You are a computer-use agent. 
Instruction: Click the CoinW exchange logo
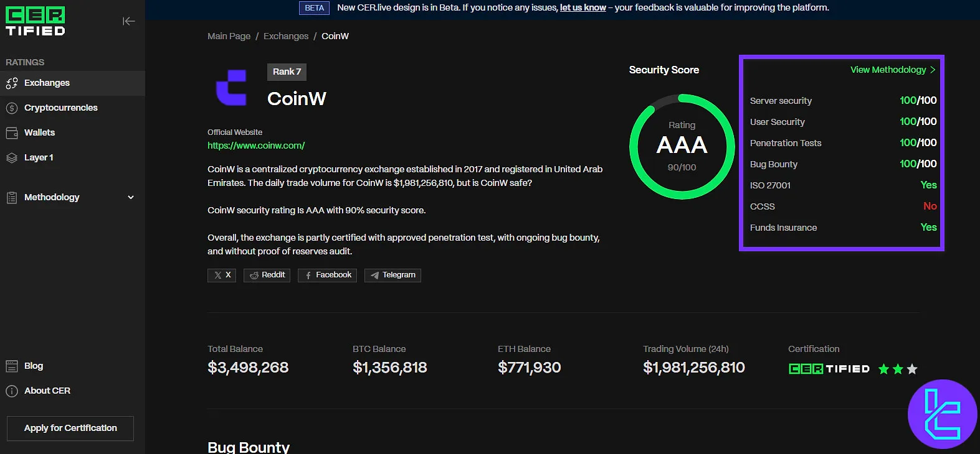point(231,87)
